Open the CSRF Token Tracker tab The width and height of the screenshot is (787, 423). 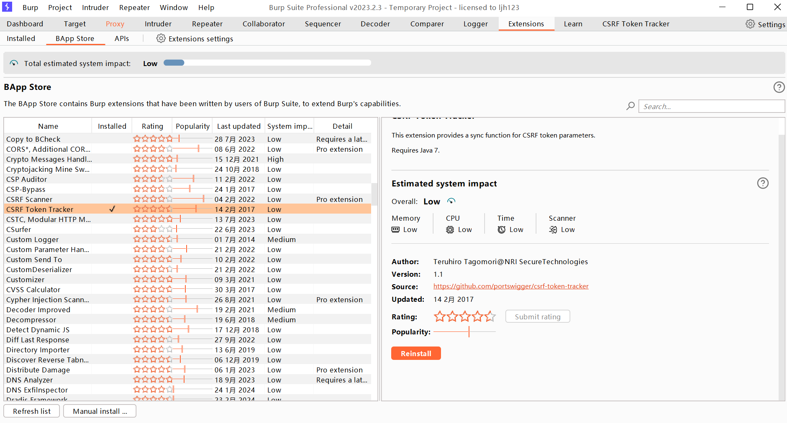click(636, 24)
